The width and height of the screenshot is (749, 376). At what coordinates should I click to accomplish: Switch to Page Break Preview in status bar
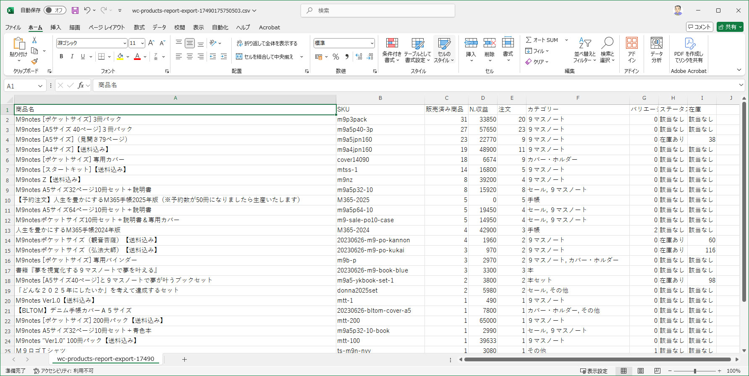[x=657, y=371]
